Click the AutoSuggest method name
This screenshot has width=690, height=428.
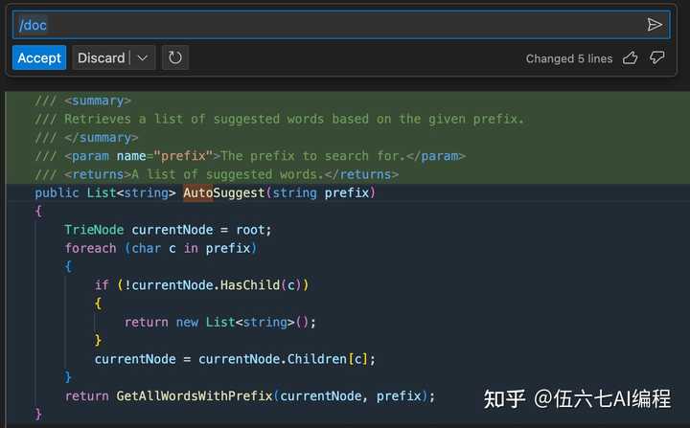pyautogui.click(x=223, y=192)
